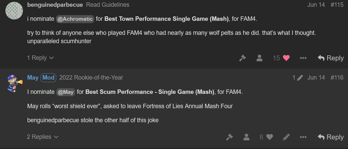Click the user silhouette icon on post #115
This screenshot has height=149, width=348.
pos(259,58)
